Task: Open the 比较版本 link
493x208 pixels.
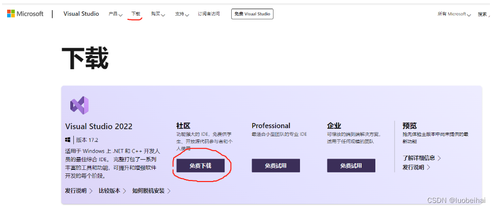Action: click(113, 191)
